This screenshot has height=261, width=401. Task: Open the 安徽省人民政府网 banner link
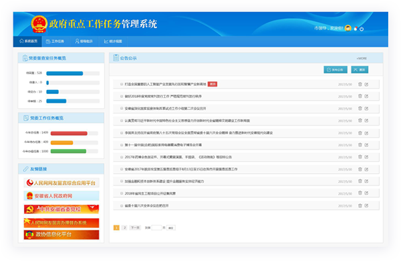62,196
